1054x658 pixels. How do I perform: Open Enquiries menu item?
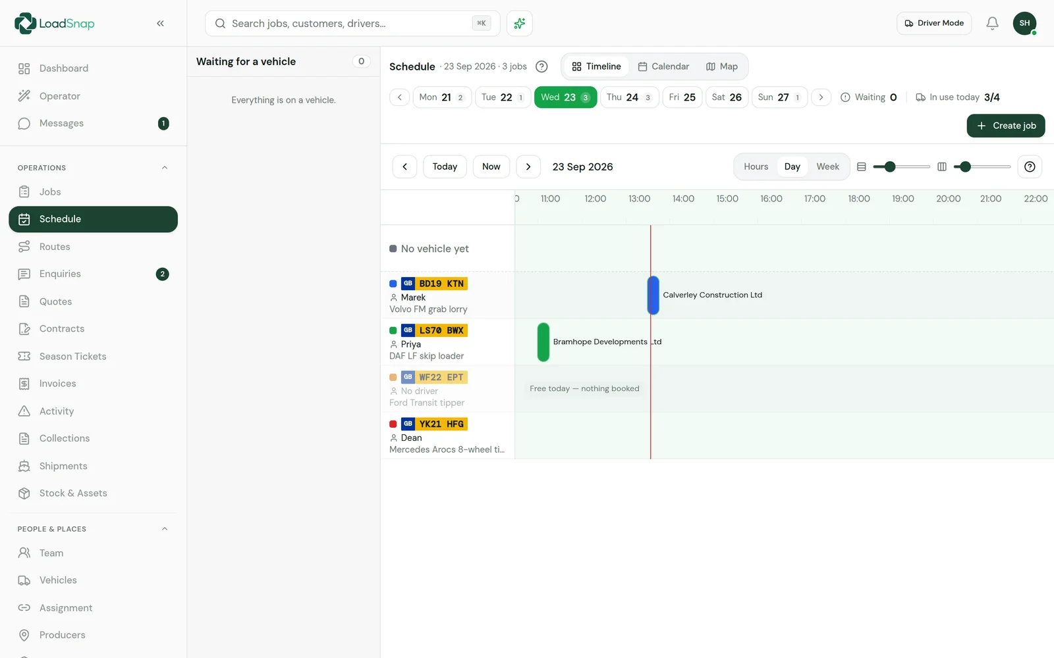(93, 274)
